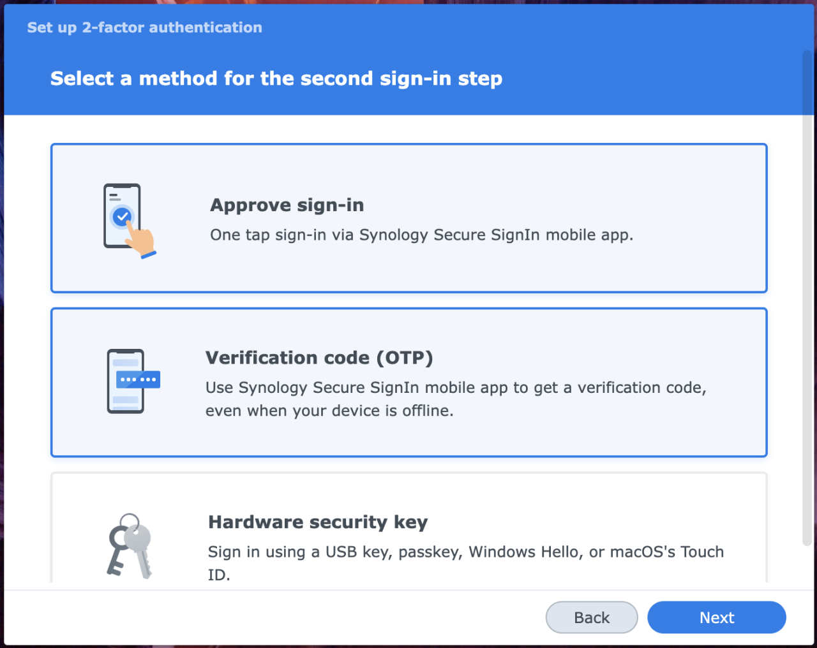
Task: Click the blue checkmark circle on phone illustration
Action: click(122, 217)
